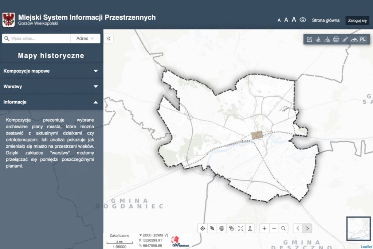Activate the touch pan tool
Viewport: 373px width, 249px height.
pos(231,228)
